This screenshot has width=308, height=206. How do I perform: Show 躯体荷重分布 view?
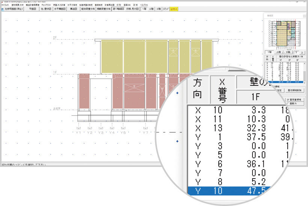coord(88,9)
